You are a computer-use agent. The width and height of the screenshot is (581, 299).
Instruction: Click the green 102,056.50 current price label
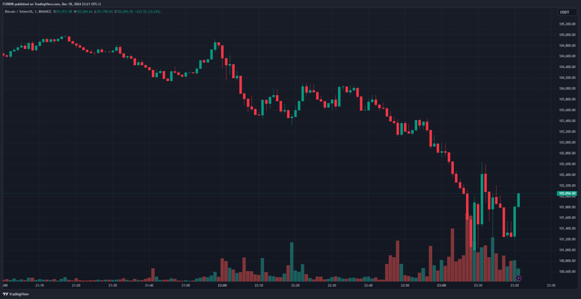567,193
